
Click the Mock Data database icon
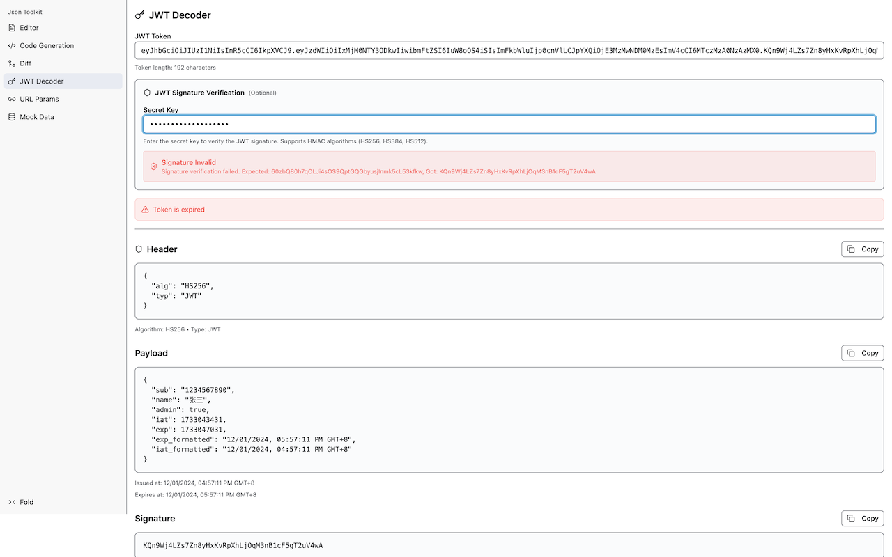[11, 116]
